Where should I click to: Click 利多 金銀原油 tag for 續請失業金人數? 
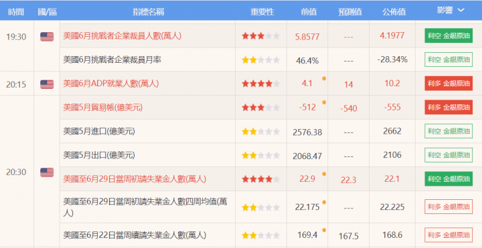click(449, 235)
